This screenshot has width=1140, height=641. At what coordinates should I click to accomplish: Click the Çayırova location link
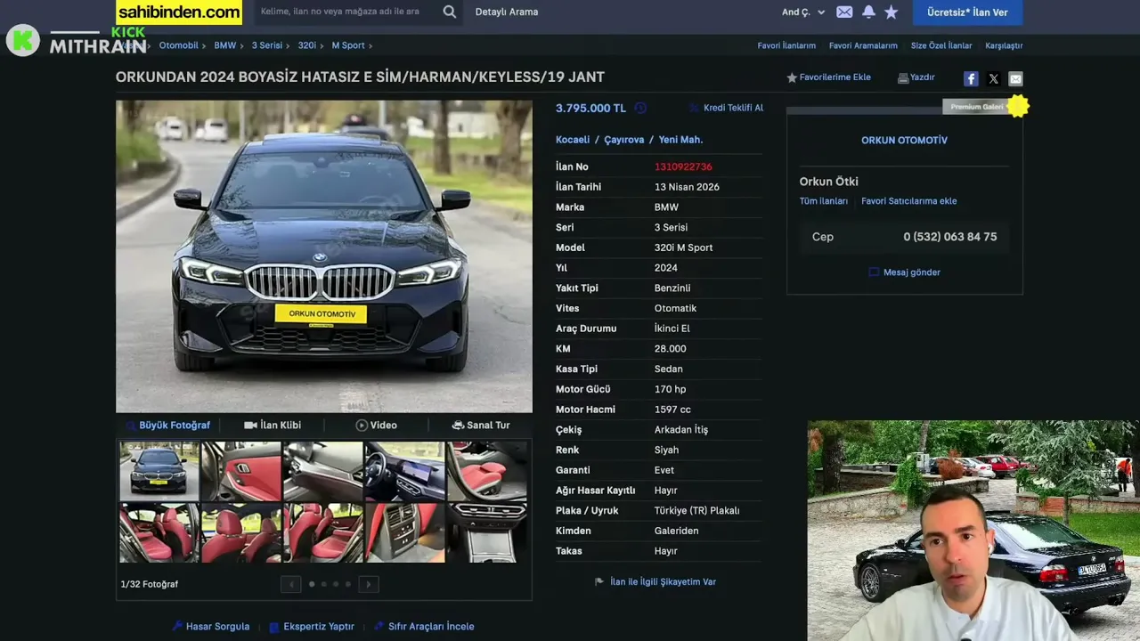pyautogui.click(x=623, y=140)
